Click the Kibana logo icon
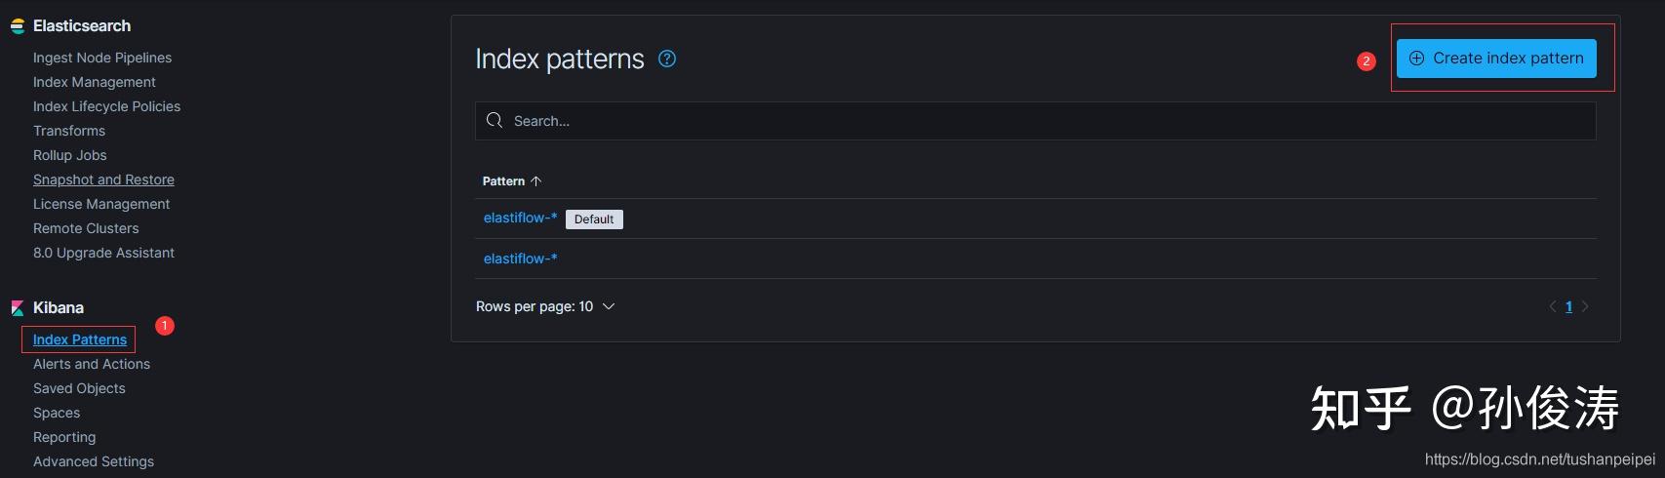Image resolution: width=1665 pixels, height=478 pixels. point(17,308)
